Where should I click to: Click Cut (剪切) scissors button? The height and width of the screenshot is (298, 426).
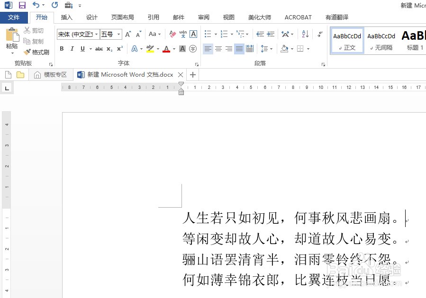pos(34,30)
